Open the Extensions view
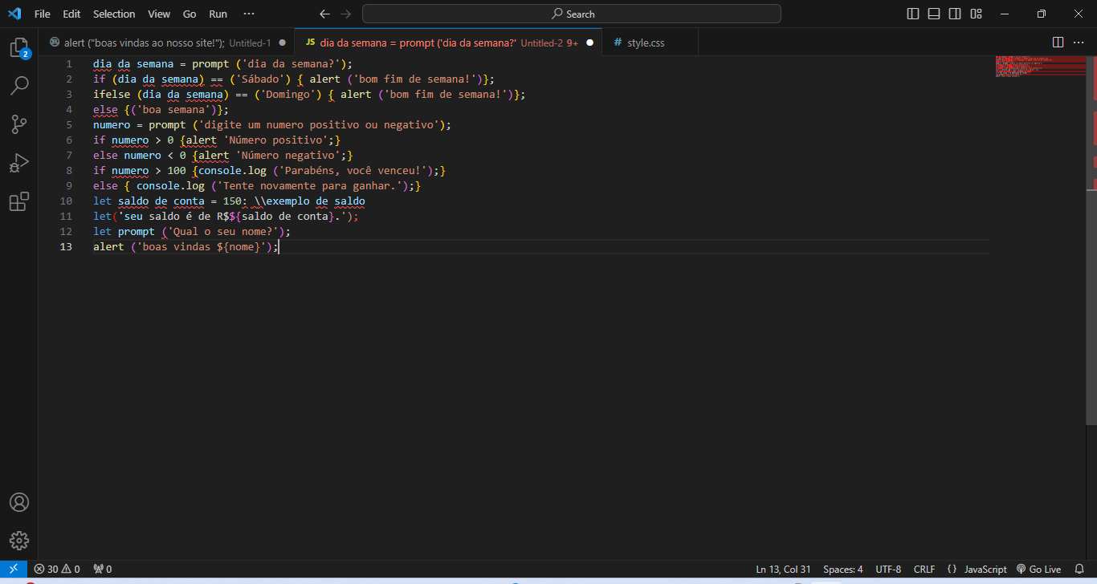This screenshot has height=584, width=1097. tap(19, 201)
